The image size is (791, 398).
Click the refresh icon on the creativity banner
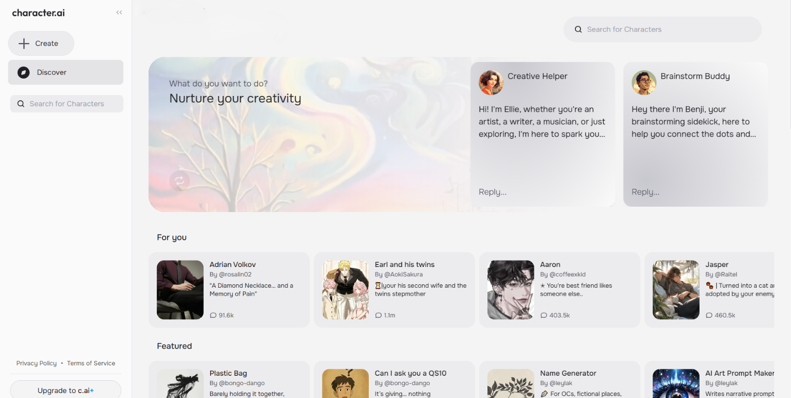click(x=179, y=181)
